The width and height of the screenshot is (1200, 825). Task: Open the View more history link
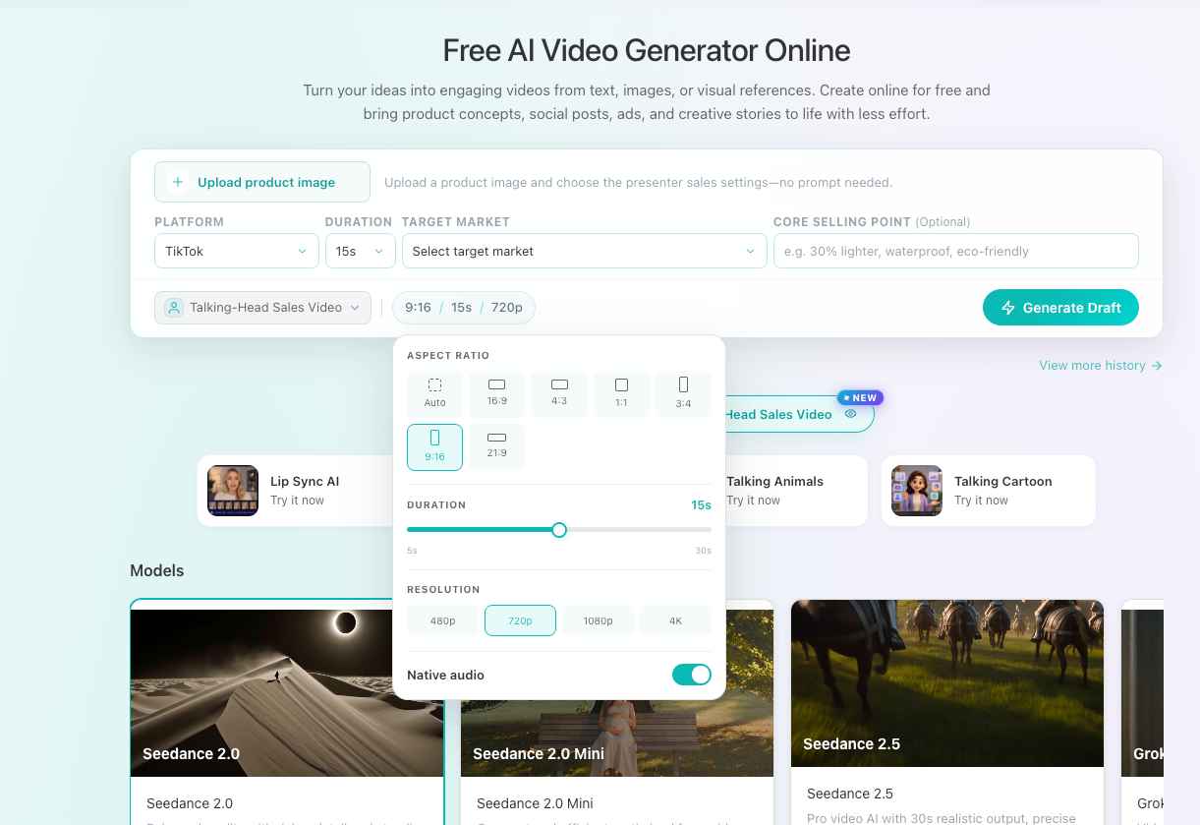(1101, 365)
